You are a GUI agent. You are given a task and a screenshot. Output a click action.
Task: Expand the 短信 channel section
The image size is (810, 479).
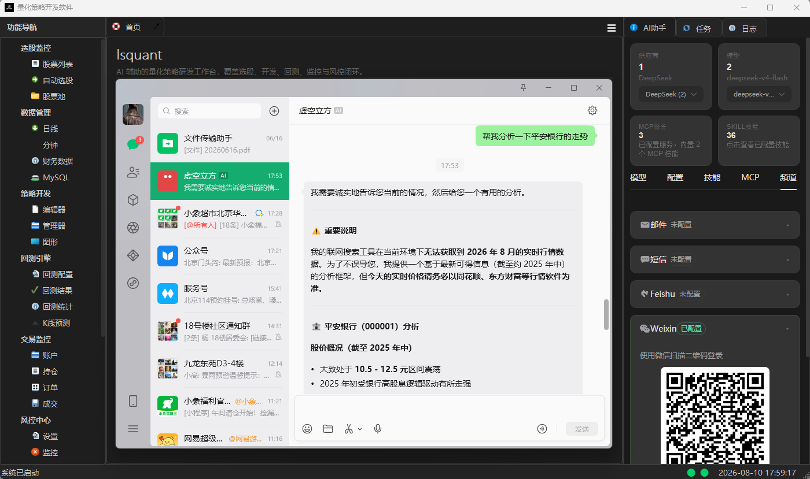[715, 259]
